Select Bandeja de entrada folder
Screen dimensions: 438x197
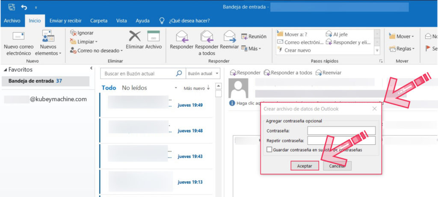click(x=45, y=81)
